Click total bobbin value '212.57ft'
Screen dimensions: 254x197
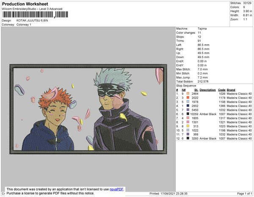(x=203, y=82)
